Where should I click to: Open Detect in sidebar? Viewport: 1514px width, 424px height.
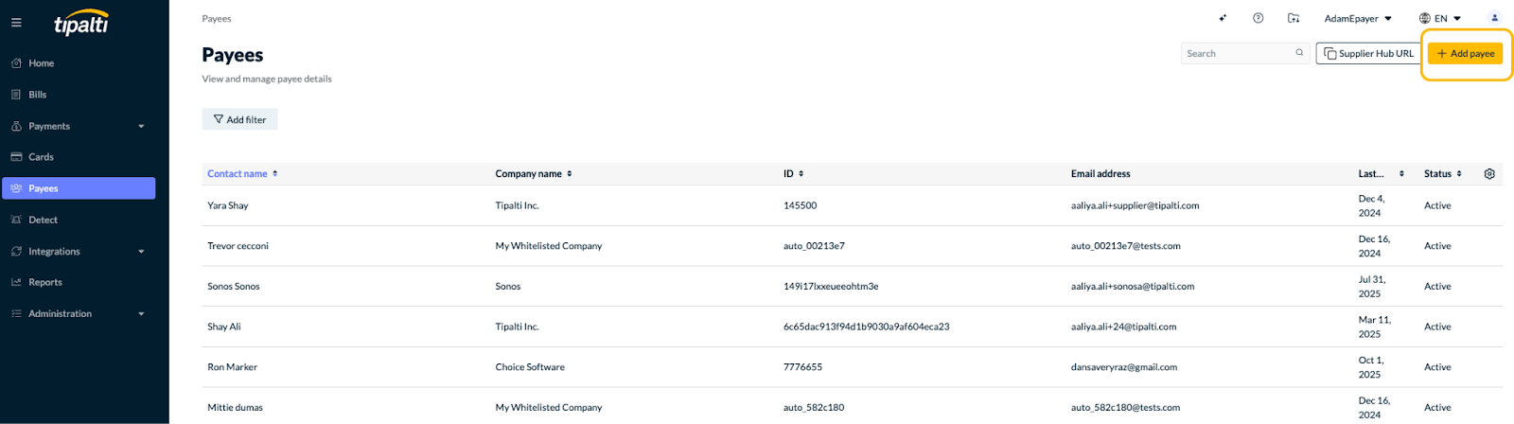click(x=79, y=220)
